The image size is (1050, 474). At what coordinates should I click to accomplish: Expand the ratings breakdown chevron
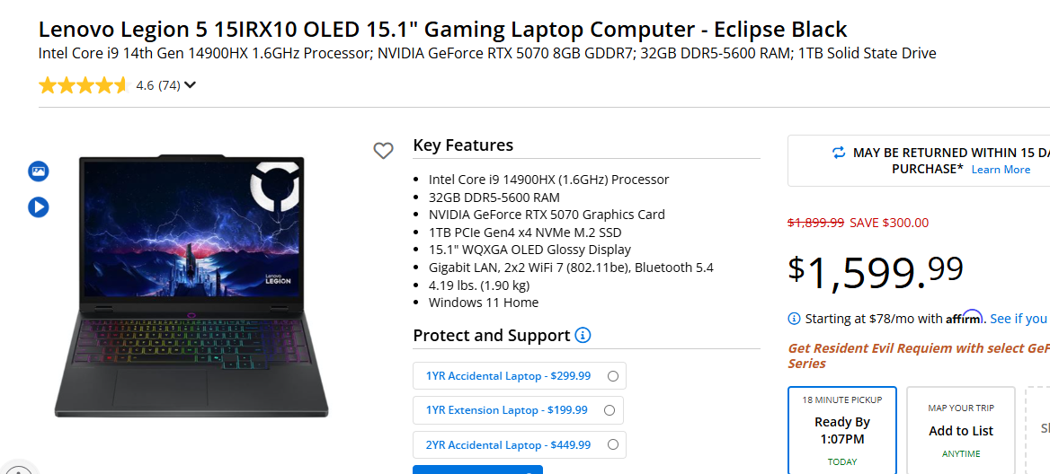click(x=190, y=86)
